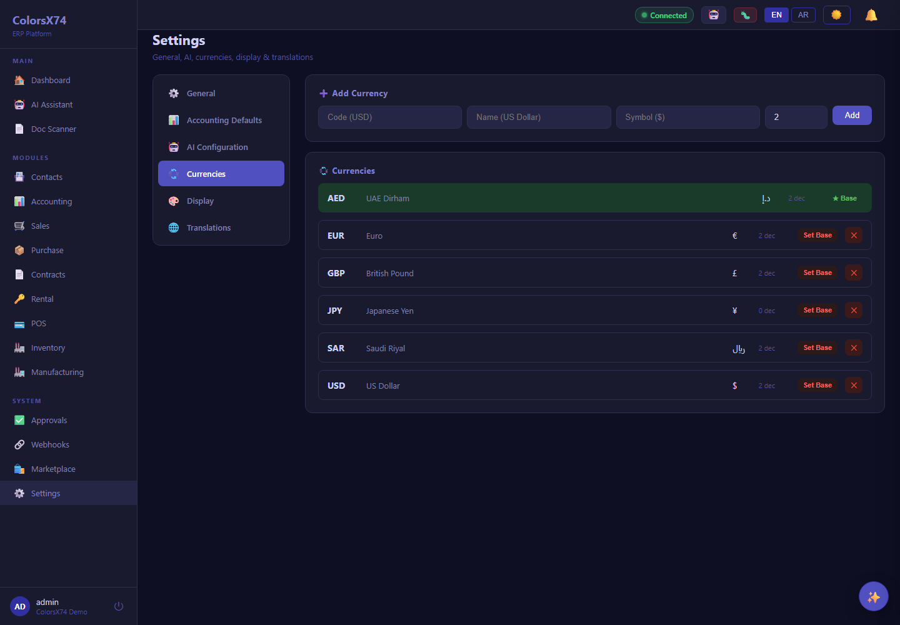Open the Display settings tab

coord(221,201)
